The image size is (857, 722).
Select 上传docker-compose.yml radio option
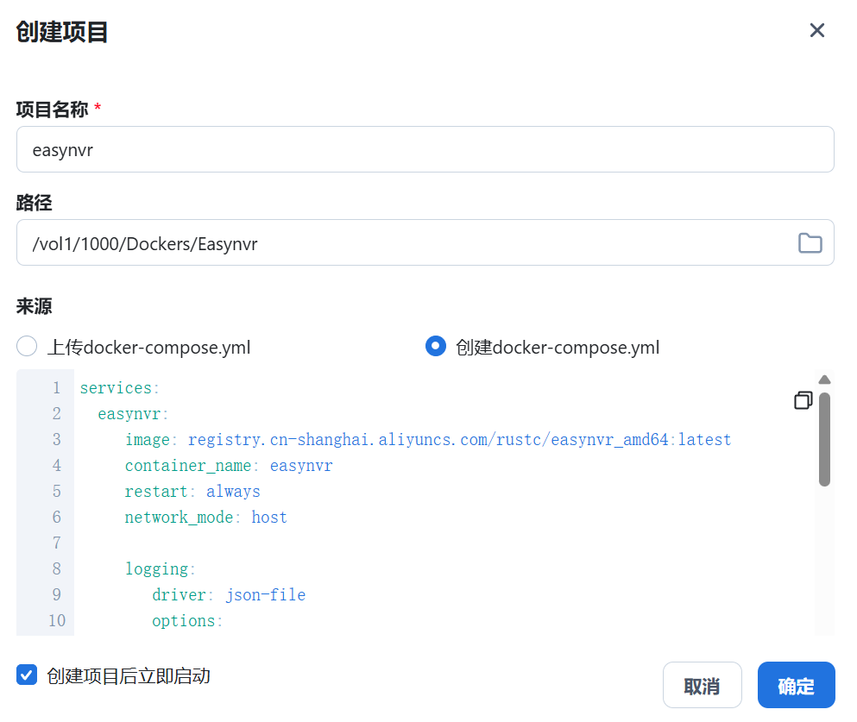[x=27, y=346]
